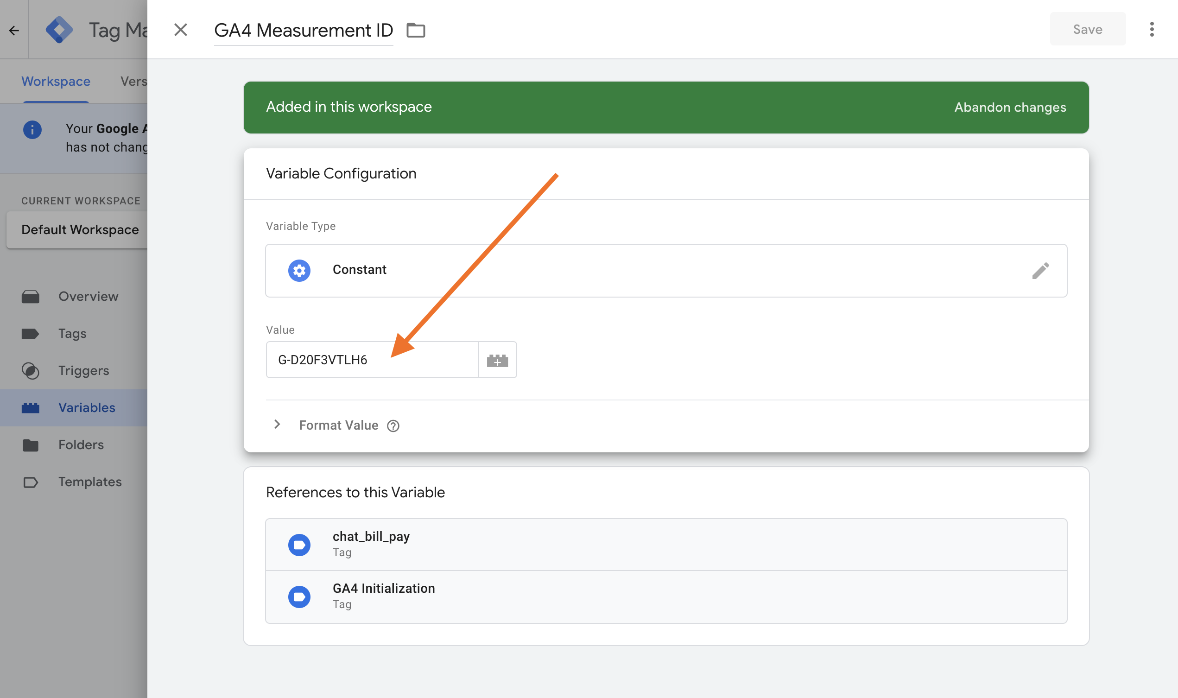Click the back arrow in the header

[x=14, y=31]
